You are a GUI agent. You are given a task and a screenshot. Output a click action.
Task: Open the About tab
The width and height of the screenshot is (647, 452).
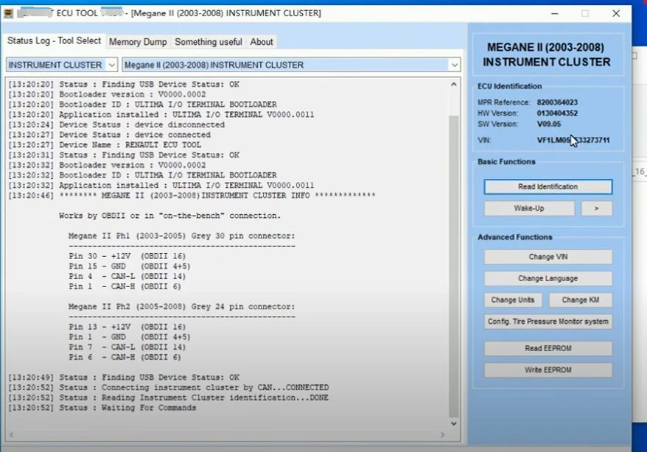tap(261, 42)
